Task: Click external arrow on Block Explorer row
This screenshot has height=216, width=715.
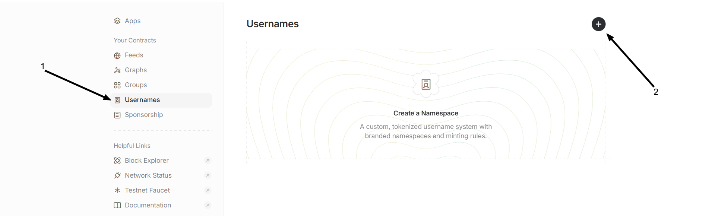Action: [x=208, y=161]
